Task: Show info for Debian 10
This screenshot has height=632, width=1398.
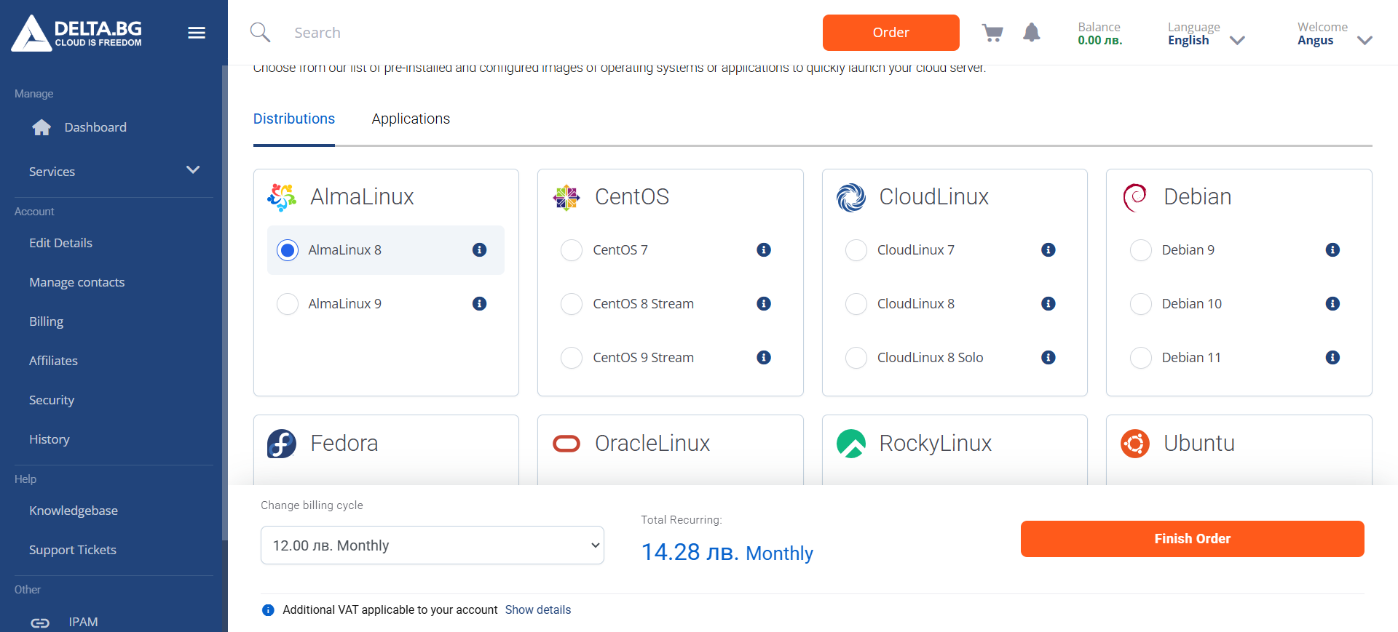Action: coord(1332,304)
